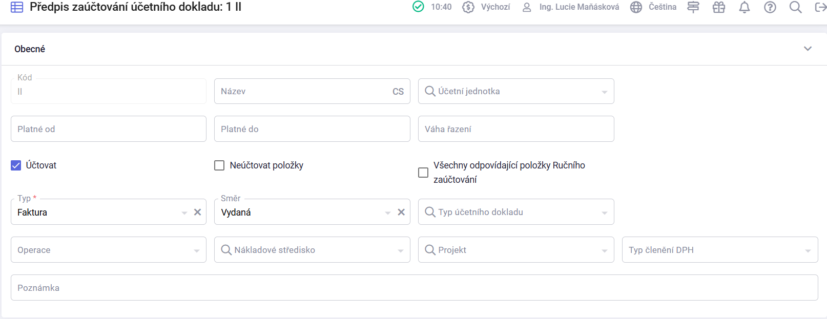The image size is (827, 319).
Task: Open the Operace dropdown
Action: [109, 250]
